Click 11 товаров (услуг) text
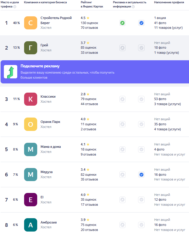The width and height of the screenshot is (189, 236). tap(168, 28)
